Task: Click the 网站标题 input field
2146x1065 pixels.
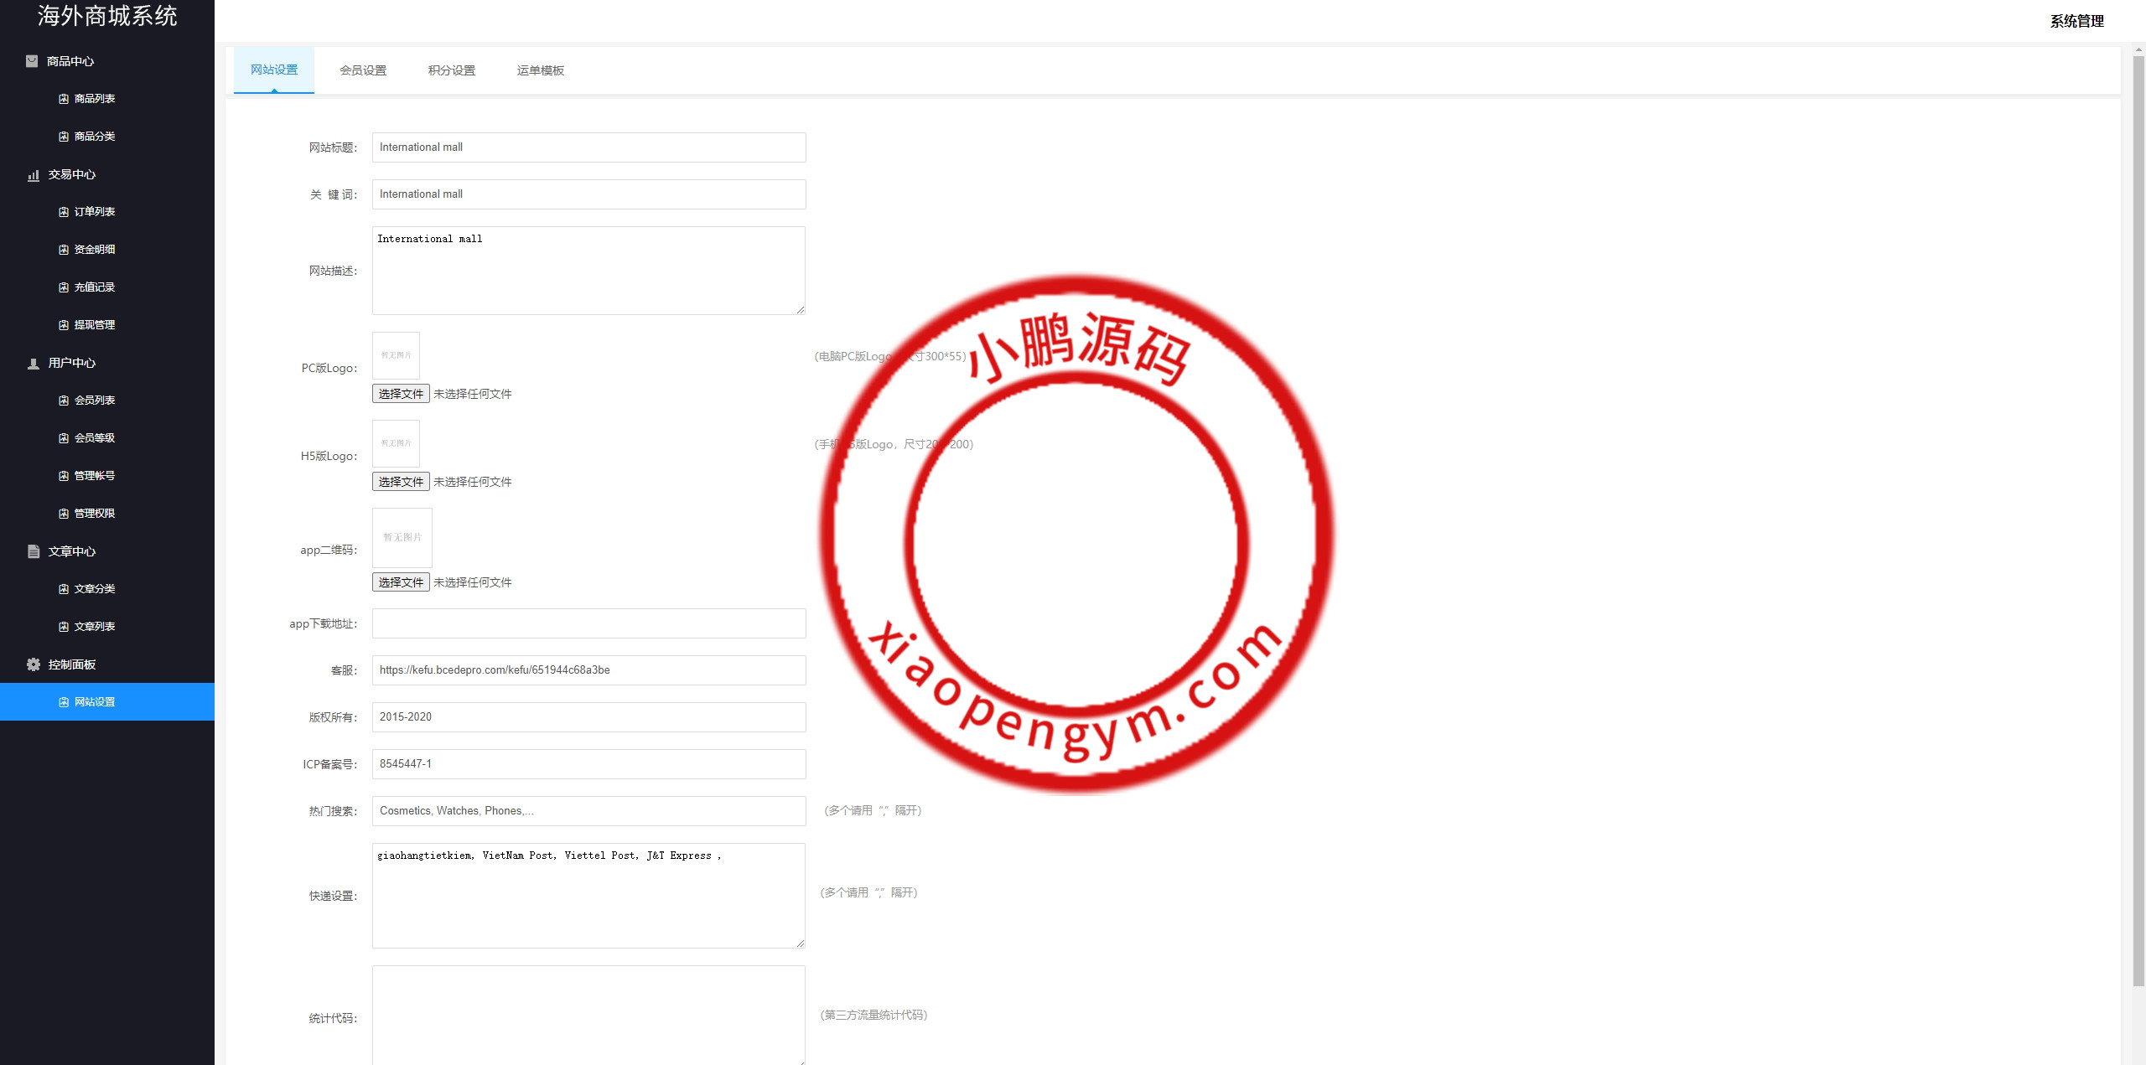Action: pyautogui.click(x=588, y=147)
